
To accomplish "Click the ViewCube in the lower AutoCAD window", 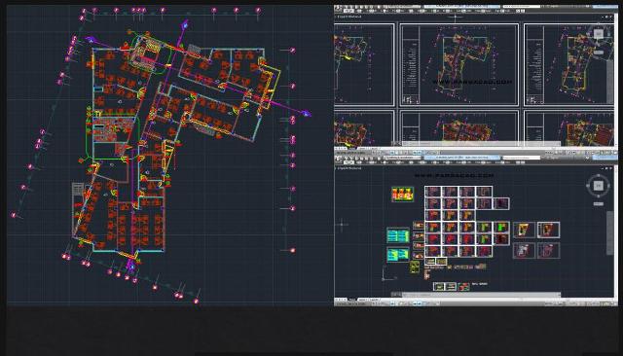I will (599, 186).
